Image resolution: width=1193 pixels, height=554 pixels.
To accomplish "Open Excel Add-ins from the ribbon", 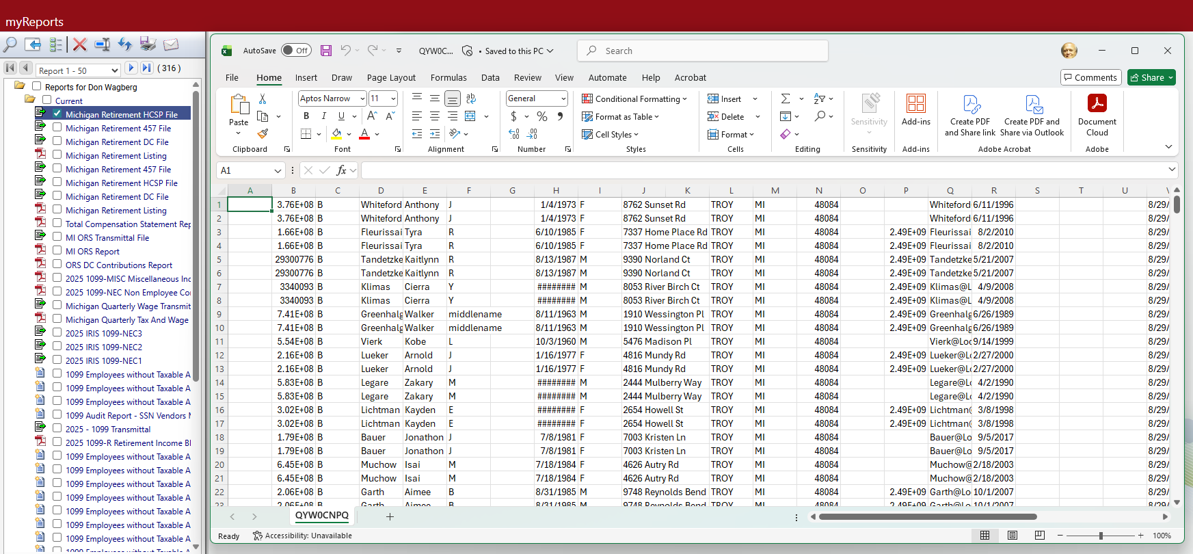I will (915, 109).
